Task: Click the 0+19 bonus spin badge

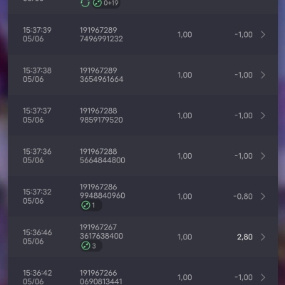Action: pos(106,4)
